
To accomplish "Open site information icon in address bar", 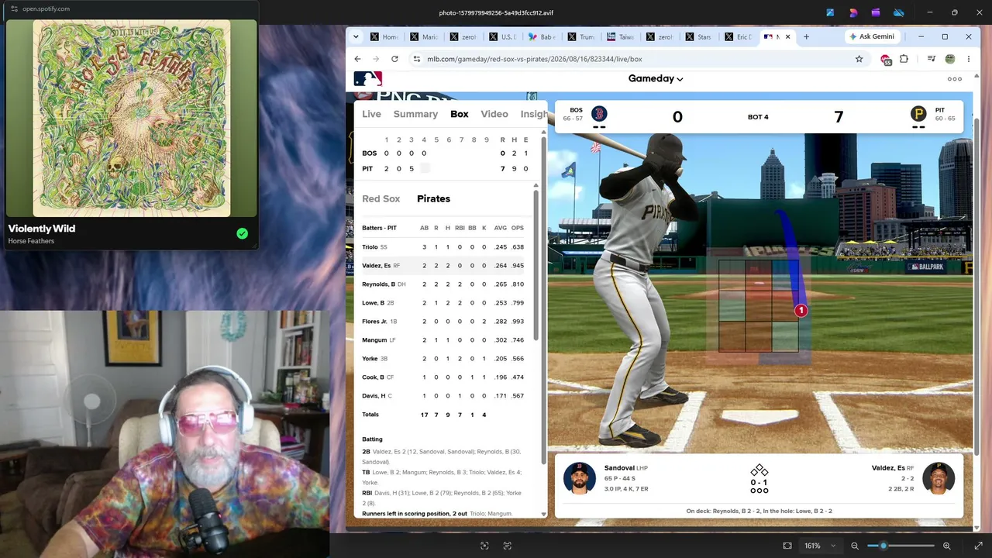I will [x=417, y=59].
